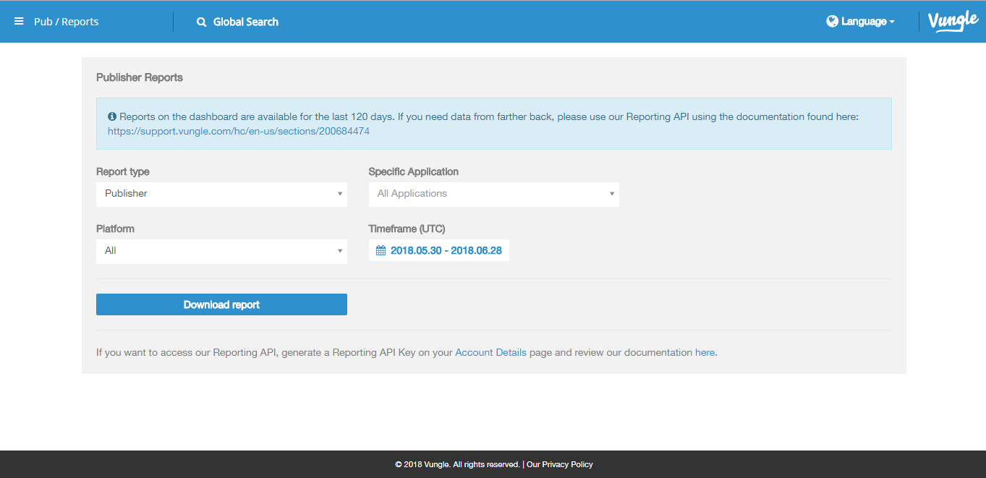Click the Report type dropdown arrow
This screenshot has height=478, width=986.
[340, 194]
